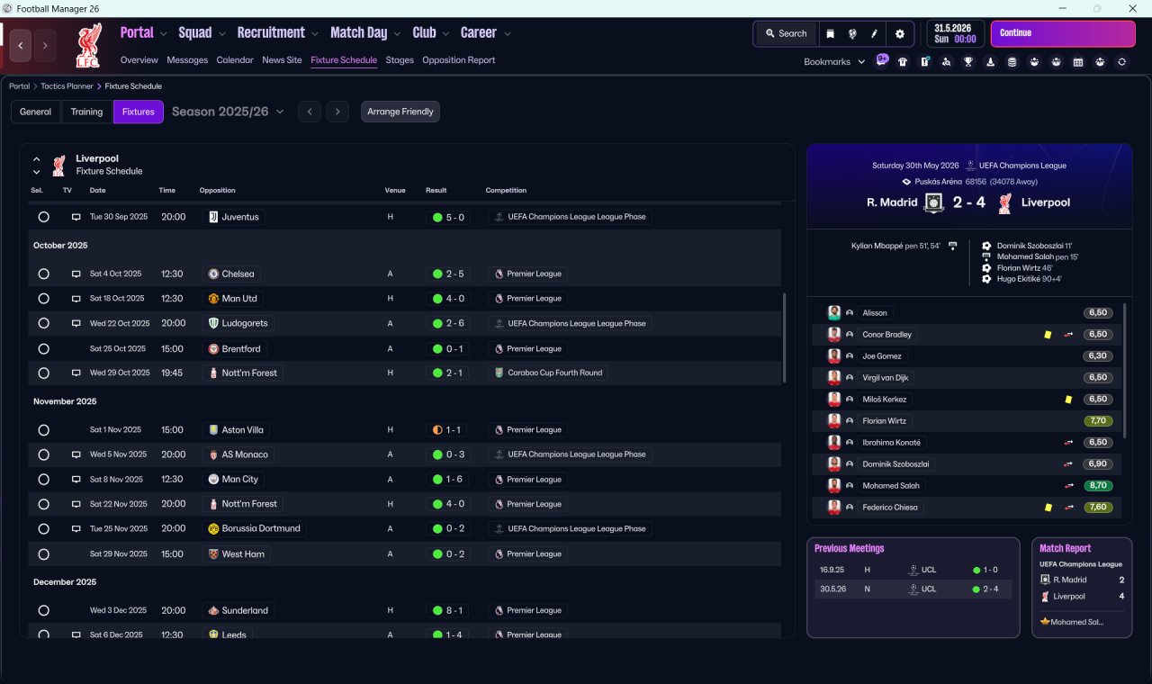Select the Sunderland fixture radio button

click(x=43, y=610)
